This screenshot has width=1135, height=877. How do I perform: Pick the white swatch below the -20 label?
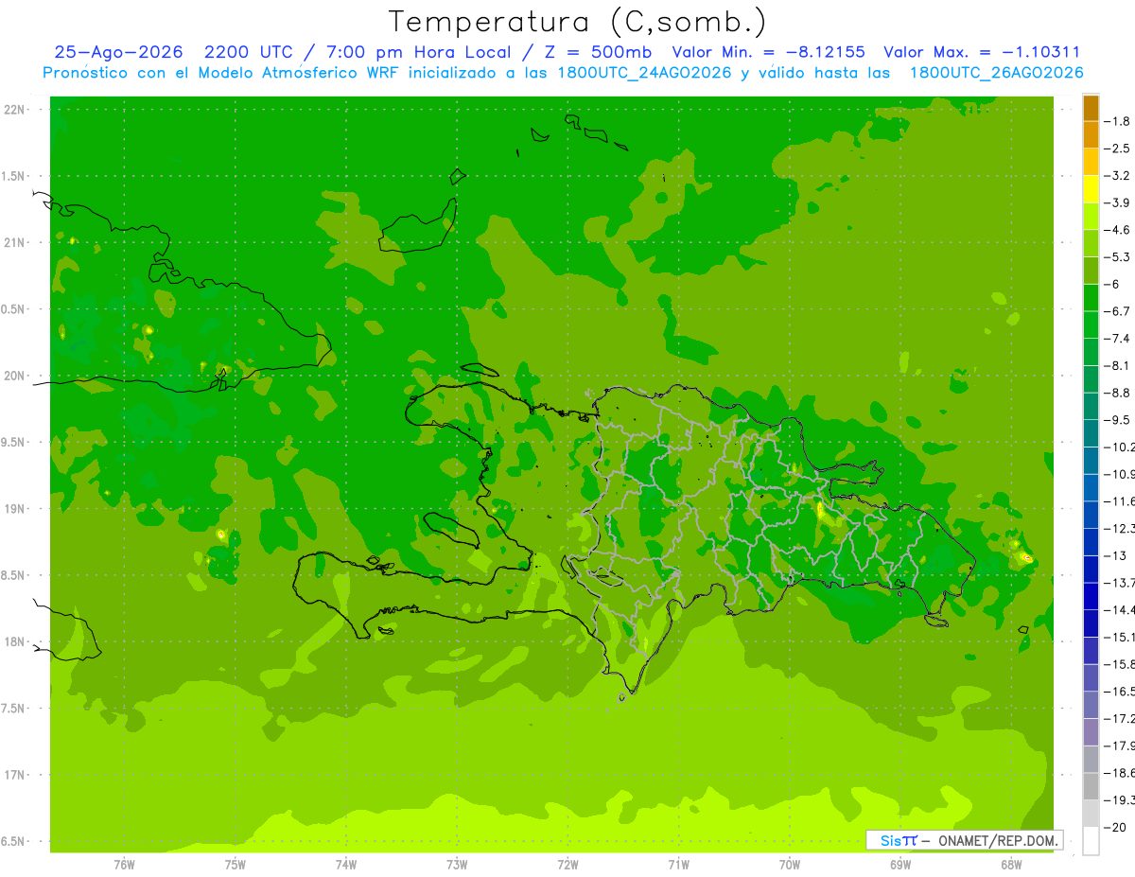[x=1091, y=841]
